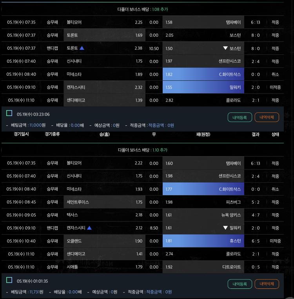Screen dimensions: 294x299
Task: Select the 보스턴 away cell with odds 2.05
Action: click(x=203, y=35)
